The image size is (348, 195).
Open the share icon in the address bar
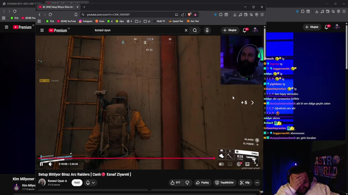click(x=183, y=15)
